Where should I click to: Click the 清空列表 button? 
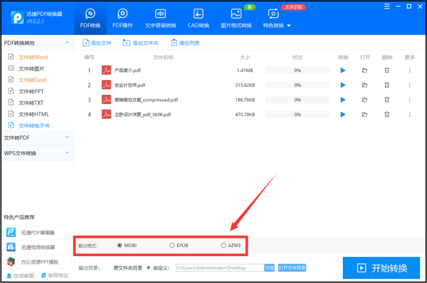(x=185, y=43)
